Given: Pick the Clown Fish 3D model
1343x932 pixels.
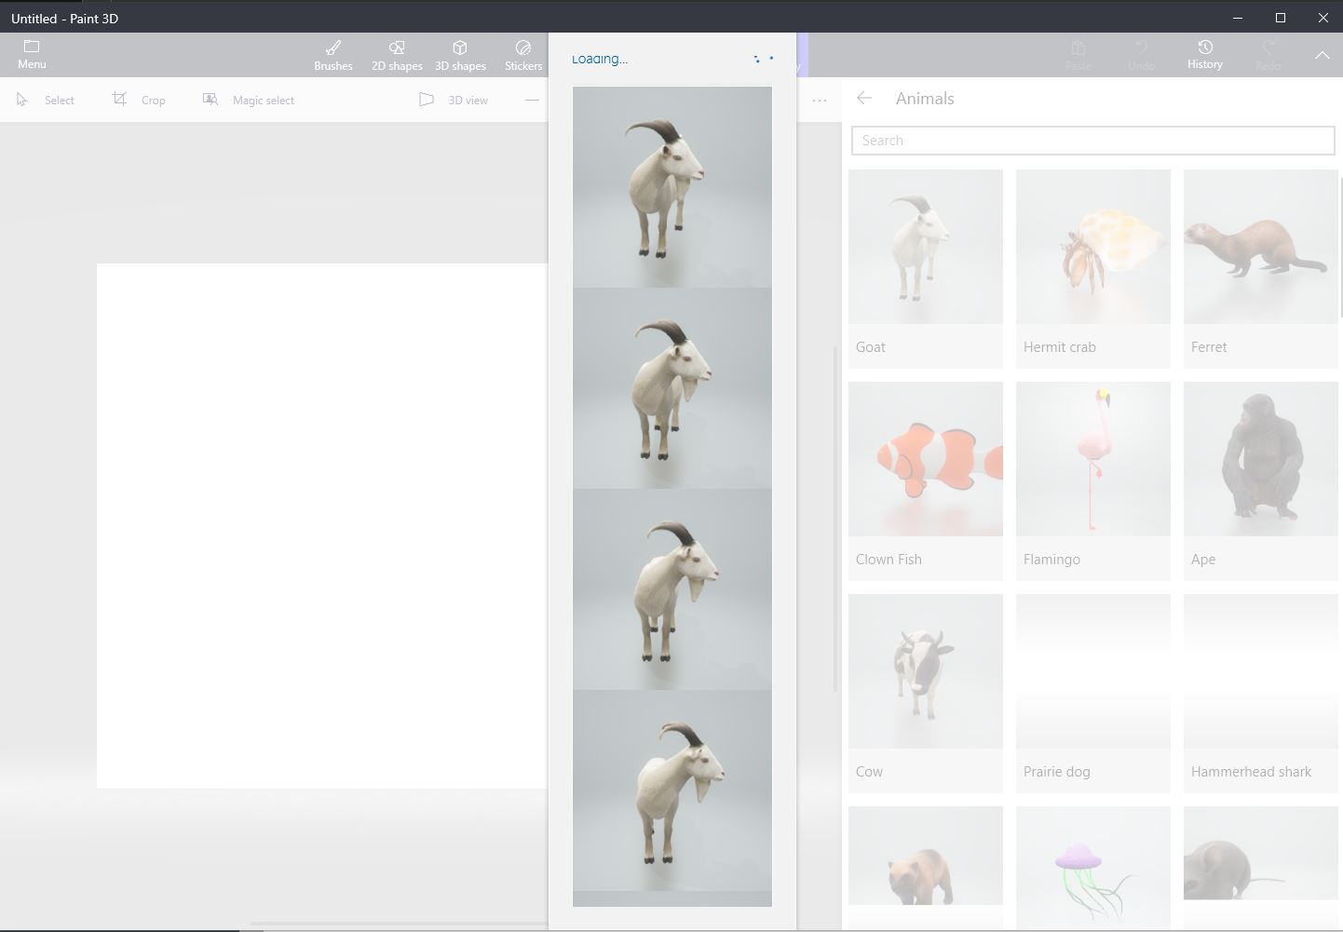Looking at the screenshot, I should (x=926, y=480).
